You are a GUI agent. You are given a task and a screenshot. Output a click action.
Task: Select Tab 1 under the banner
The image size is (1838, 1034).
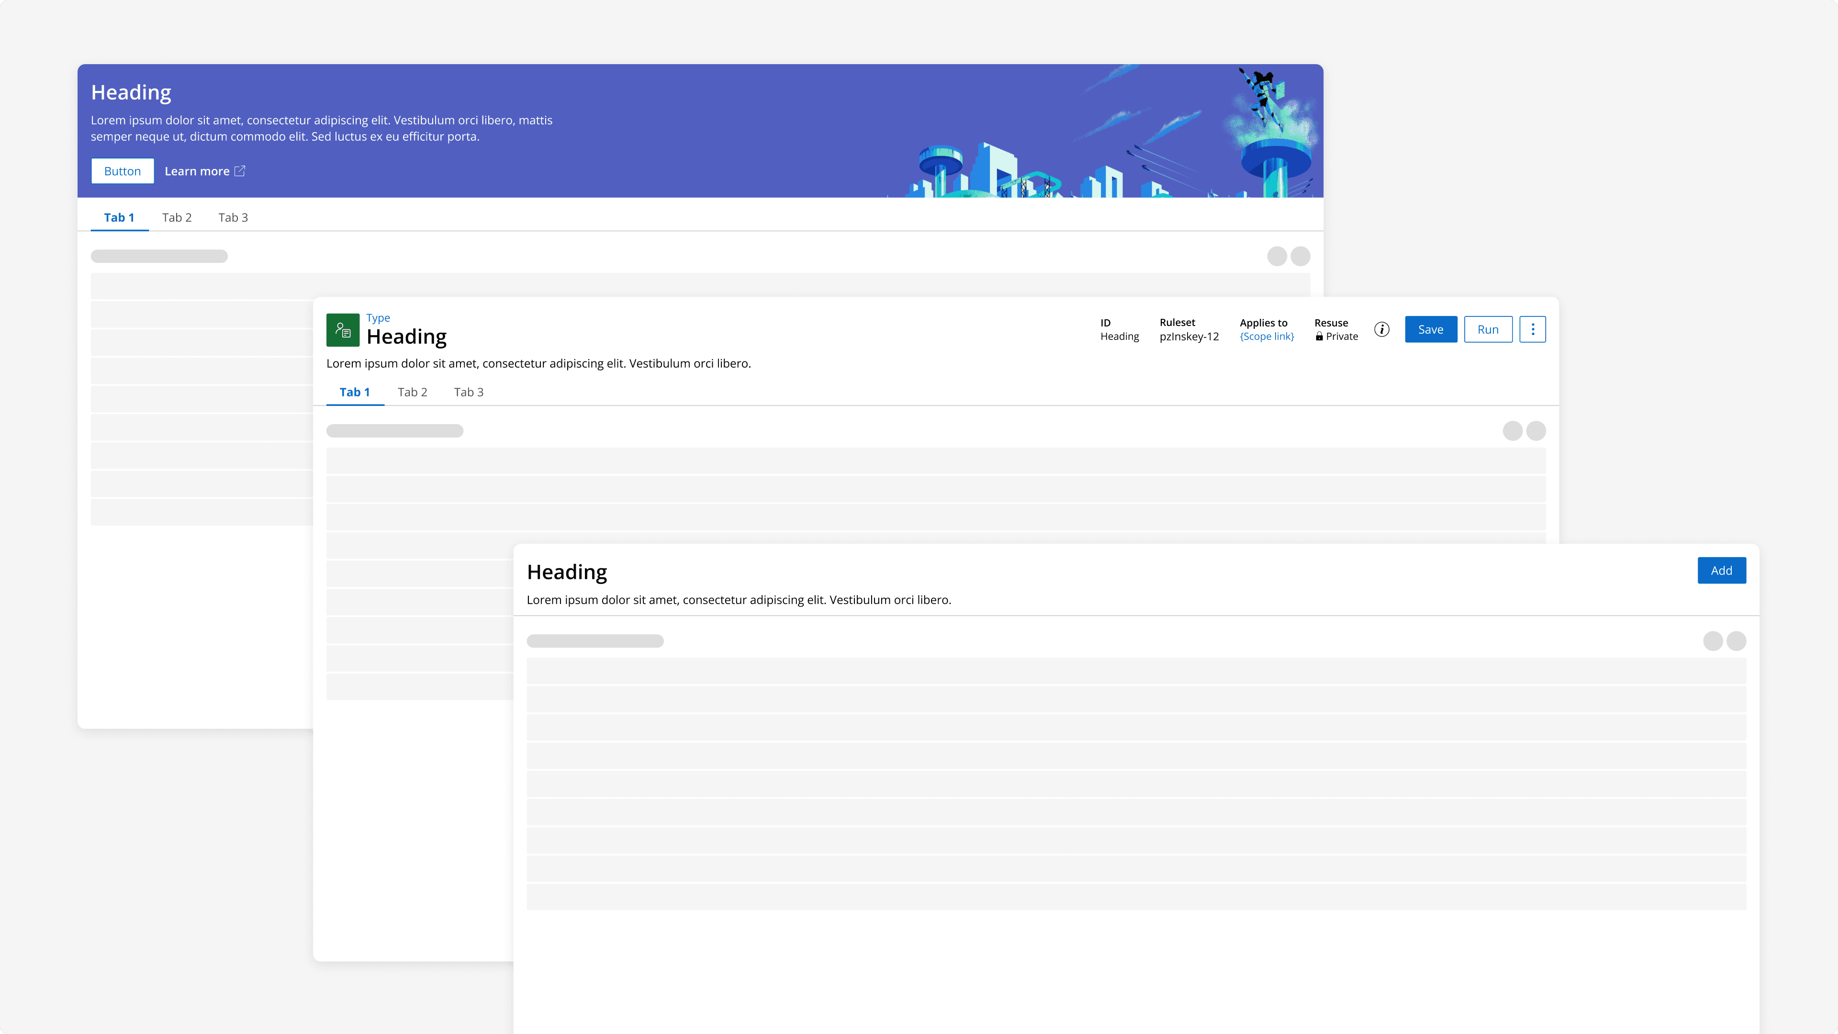click(119, 218)
